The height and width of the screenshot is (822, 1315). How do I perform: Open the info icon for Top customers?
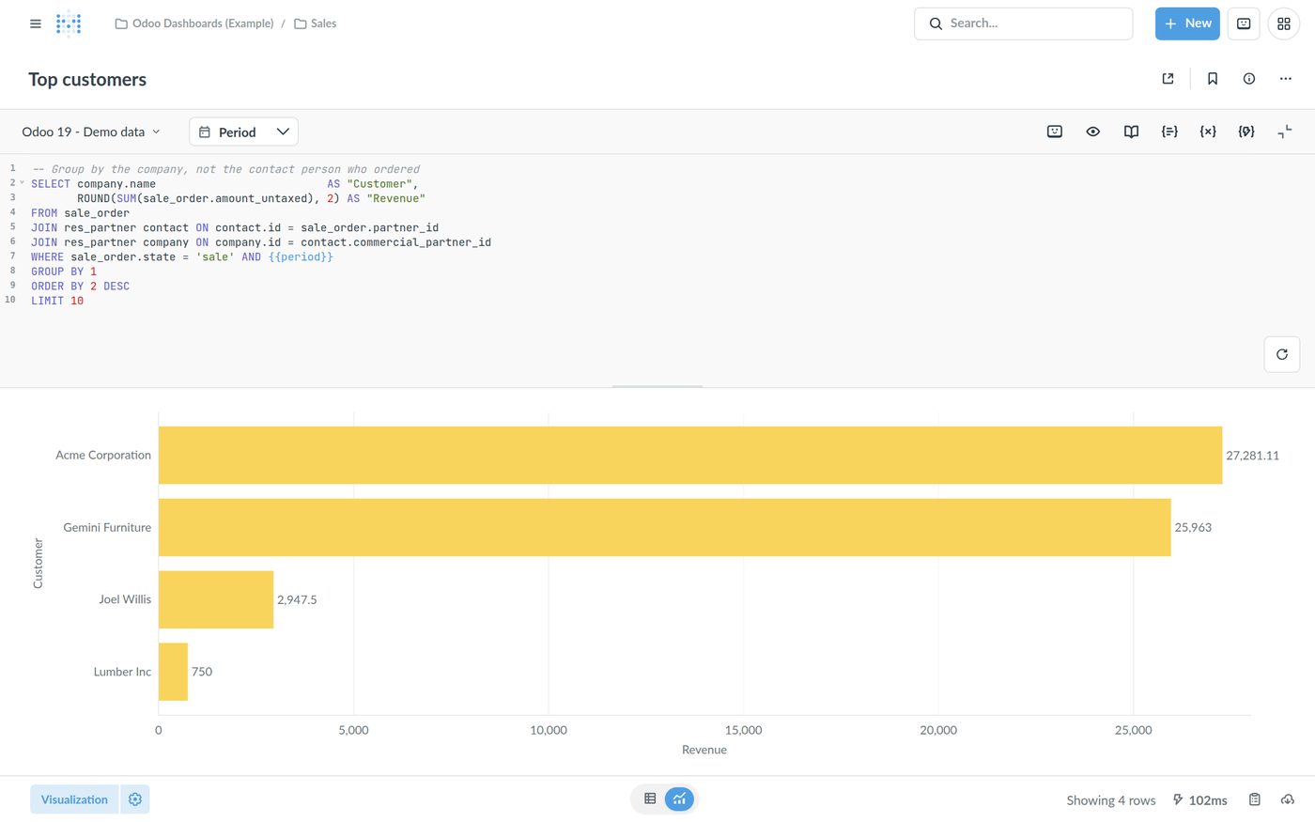point(1249,79)
